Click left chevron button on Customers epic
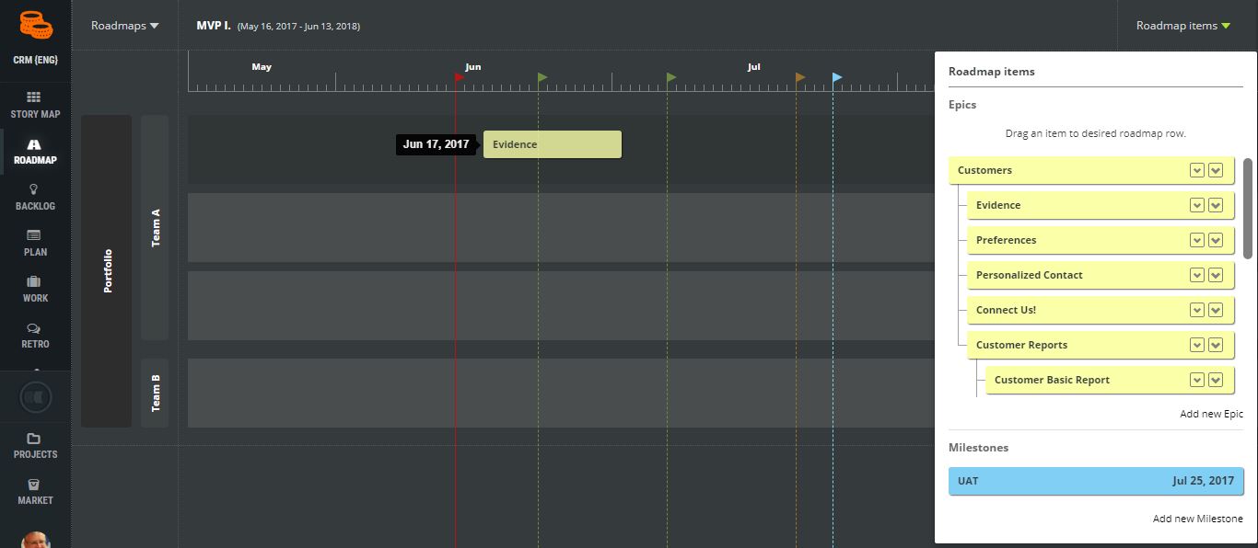The height and width of the screenshot is (548, 1258). 1197,170
